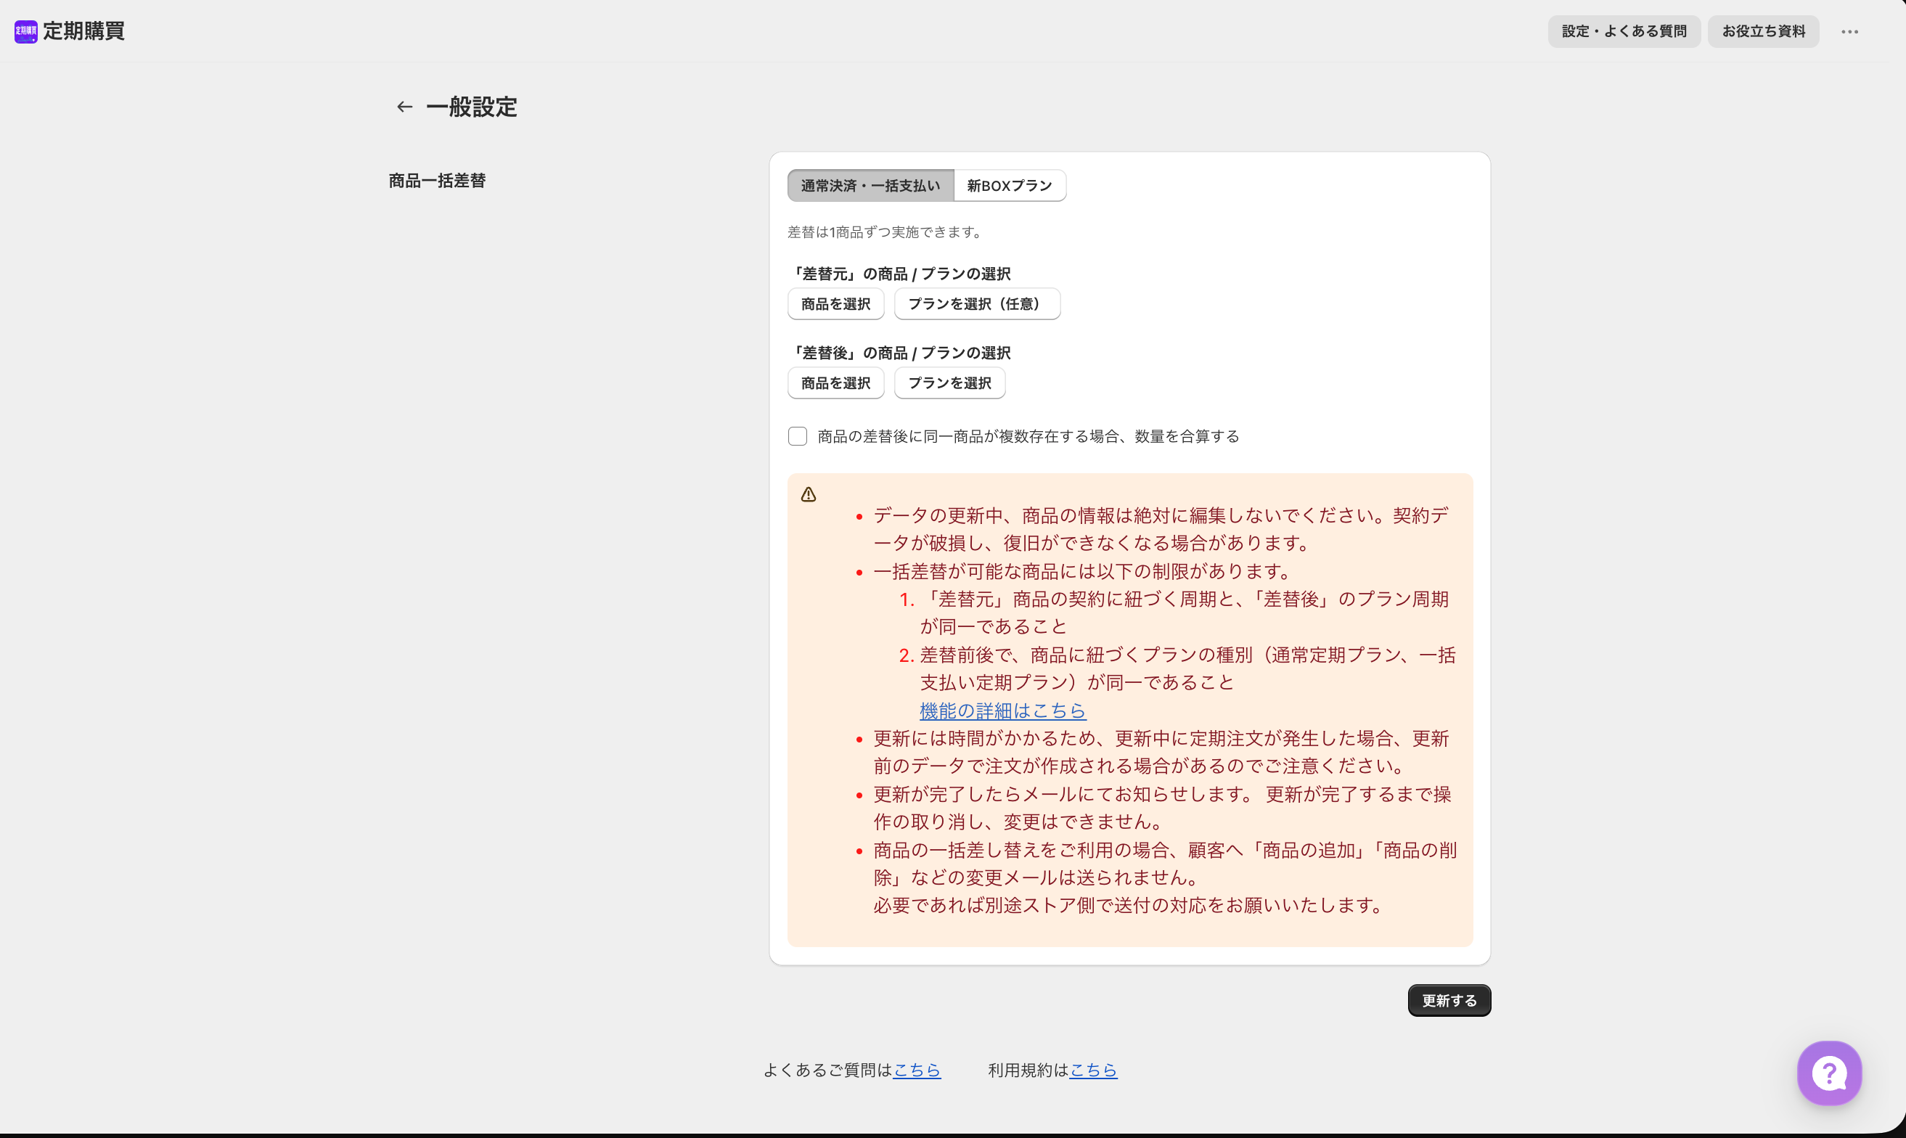
Task: Open 設定・よくある質問 in the header
Action: [x=1624, y=31]
